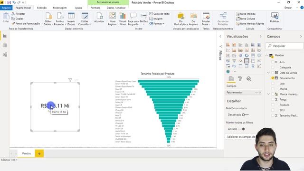Insert an Imagem from the ribbon
304x171 pixels.
pyautogui.click(x=156, y=19)
